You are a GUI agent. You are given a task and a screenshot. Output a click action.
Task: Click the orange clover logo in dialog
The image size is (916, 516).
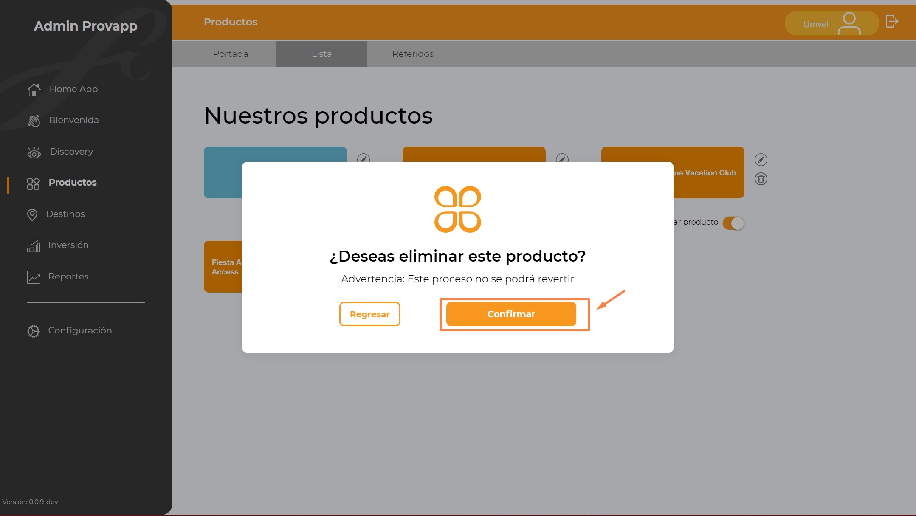pyautogui.click(x=457, y=209)
